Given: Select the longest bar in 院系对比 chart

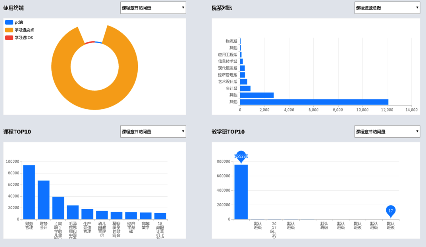Looking at the screenshot, I should click(314, 102).
